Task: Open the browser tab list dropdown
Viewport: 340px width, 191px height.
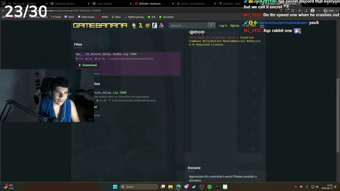Action: coord(3,4)
